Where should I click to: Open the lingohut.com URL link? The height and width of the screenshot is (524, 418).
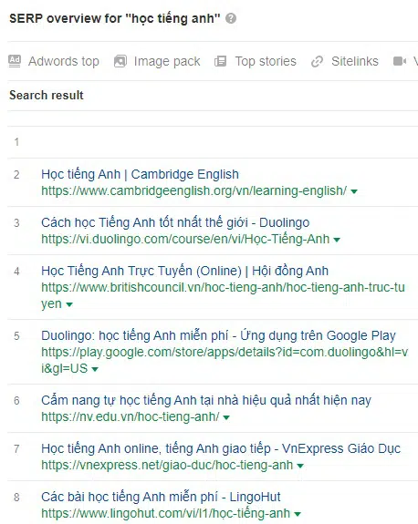click(166, 513)
